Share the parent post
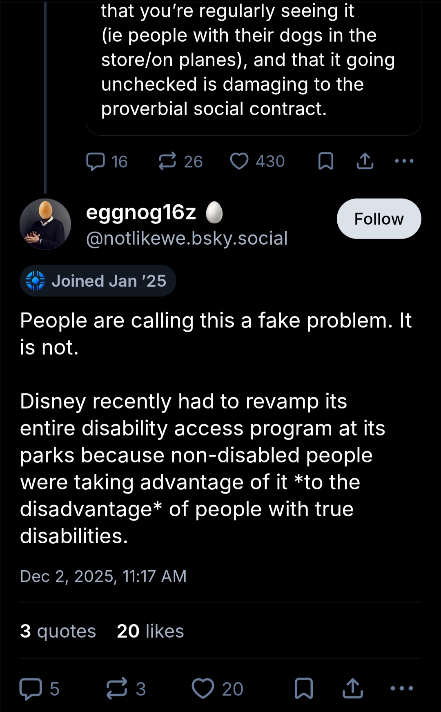The width and height of the screenshot is (441, 712). coord(365,161)
